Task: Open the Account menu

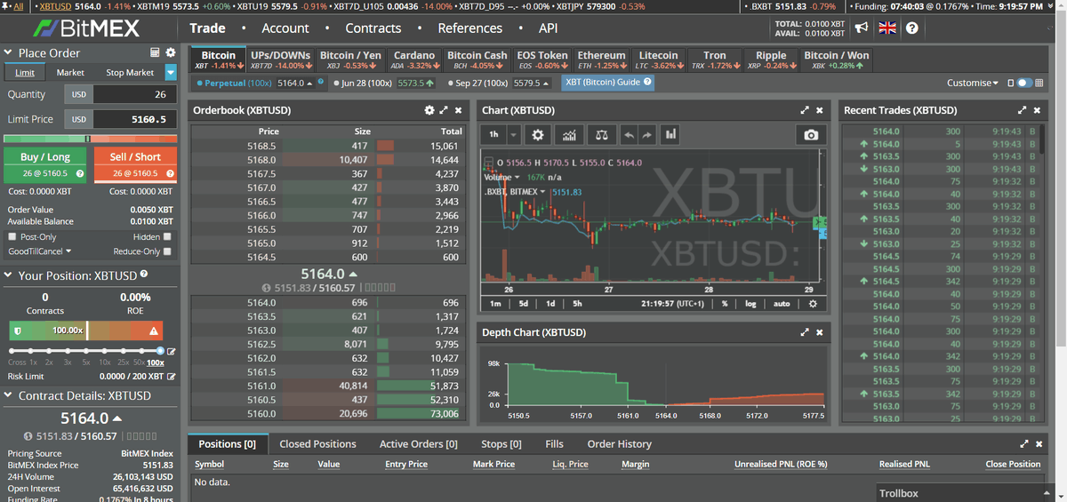Action: (x=285, y=28)
